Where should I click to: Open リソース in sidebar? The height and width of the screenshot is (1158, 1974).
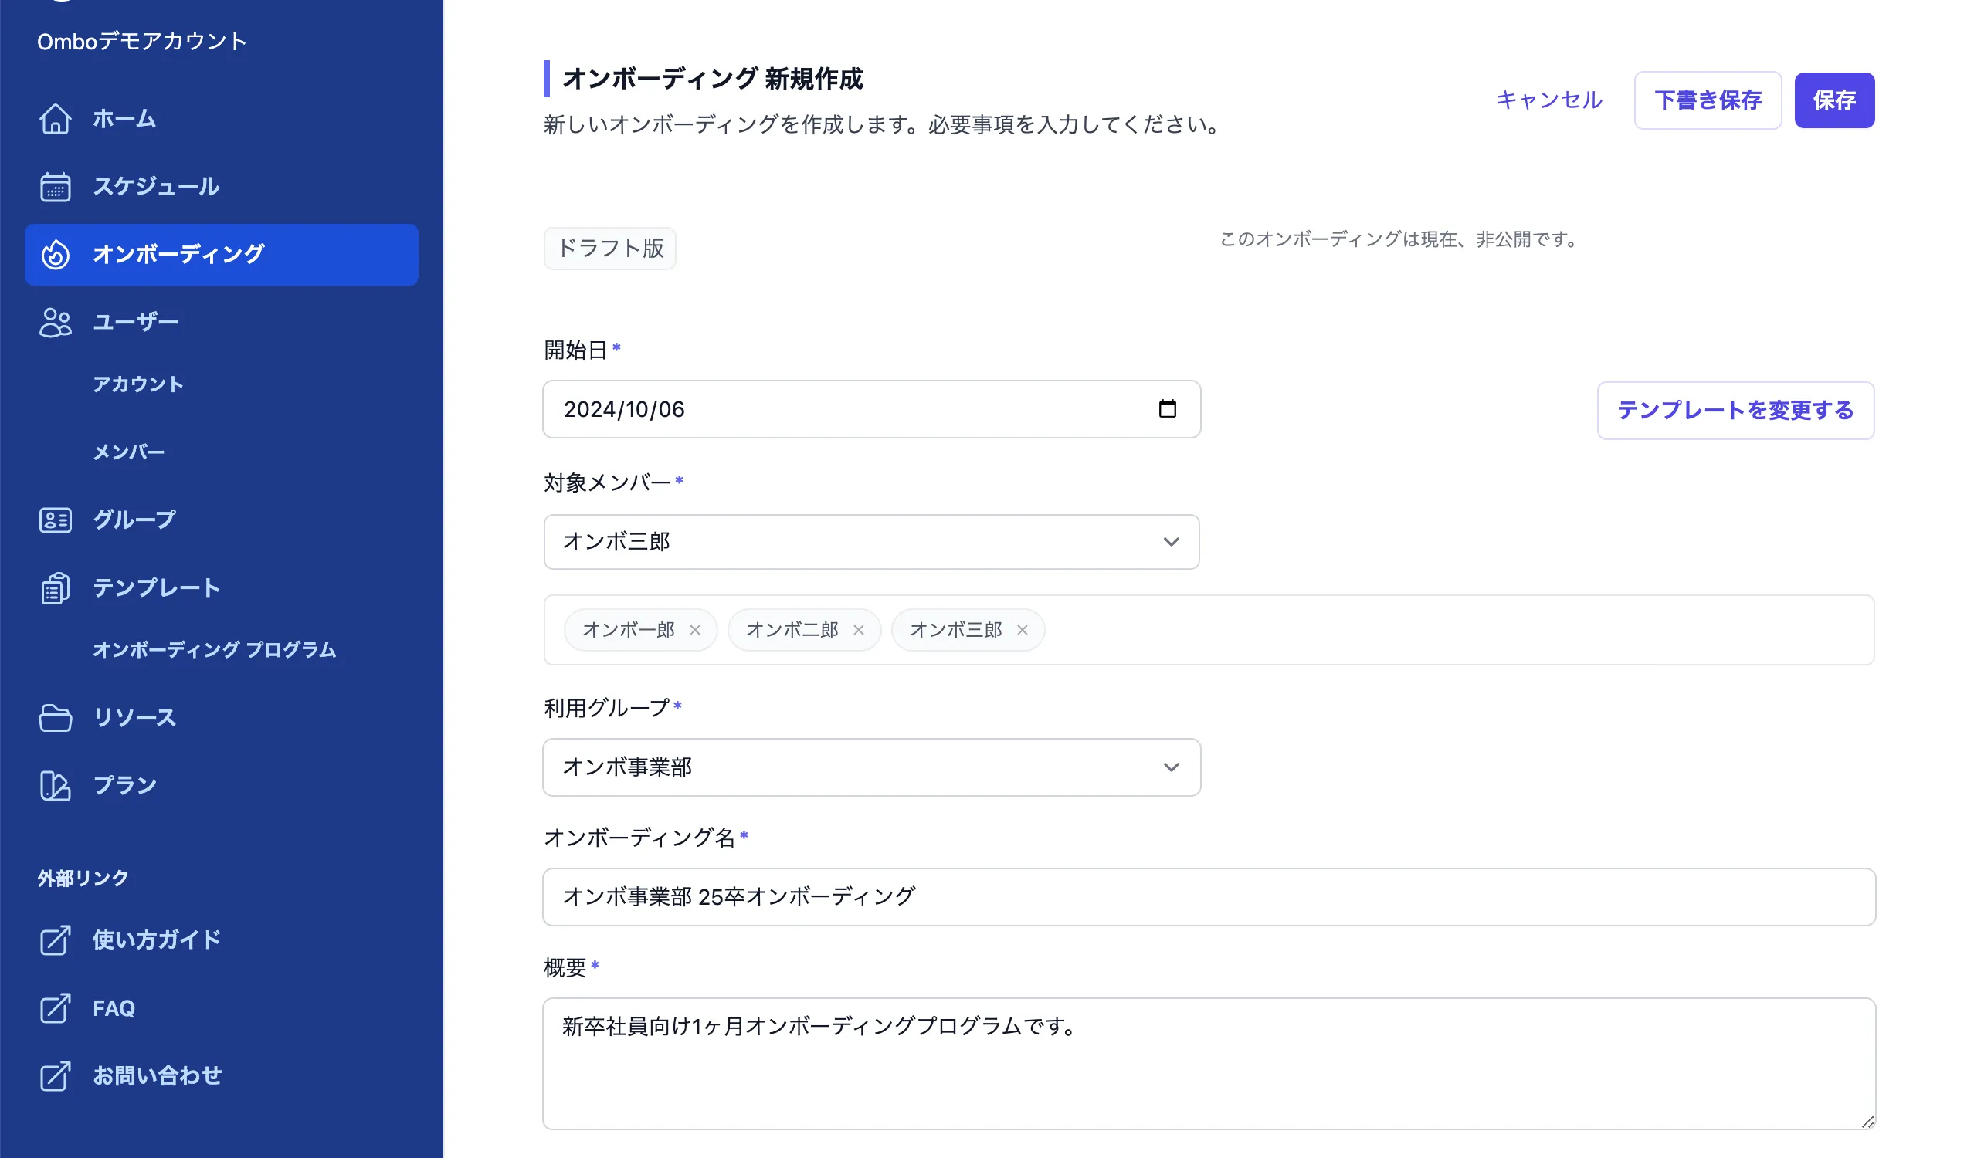221,718
